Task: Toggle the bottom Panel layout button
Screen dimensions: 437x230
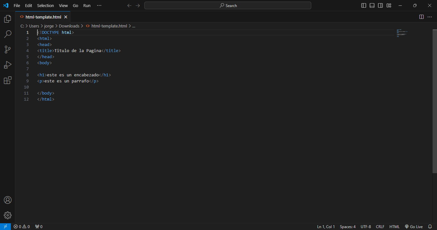Action: (372, 5)
